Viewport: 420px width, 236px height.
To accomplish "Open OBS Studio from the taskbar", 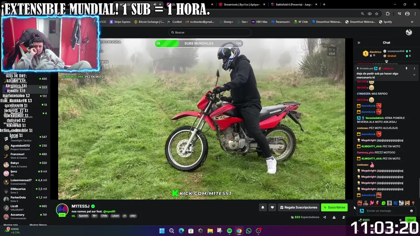I will click(258, 231).
